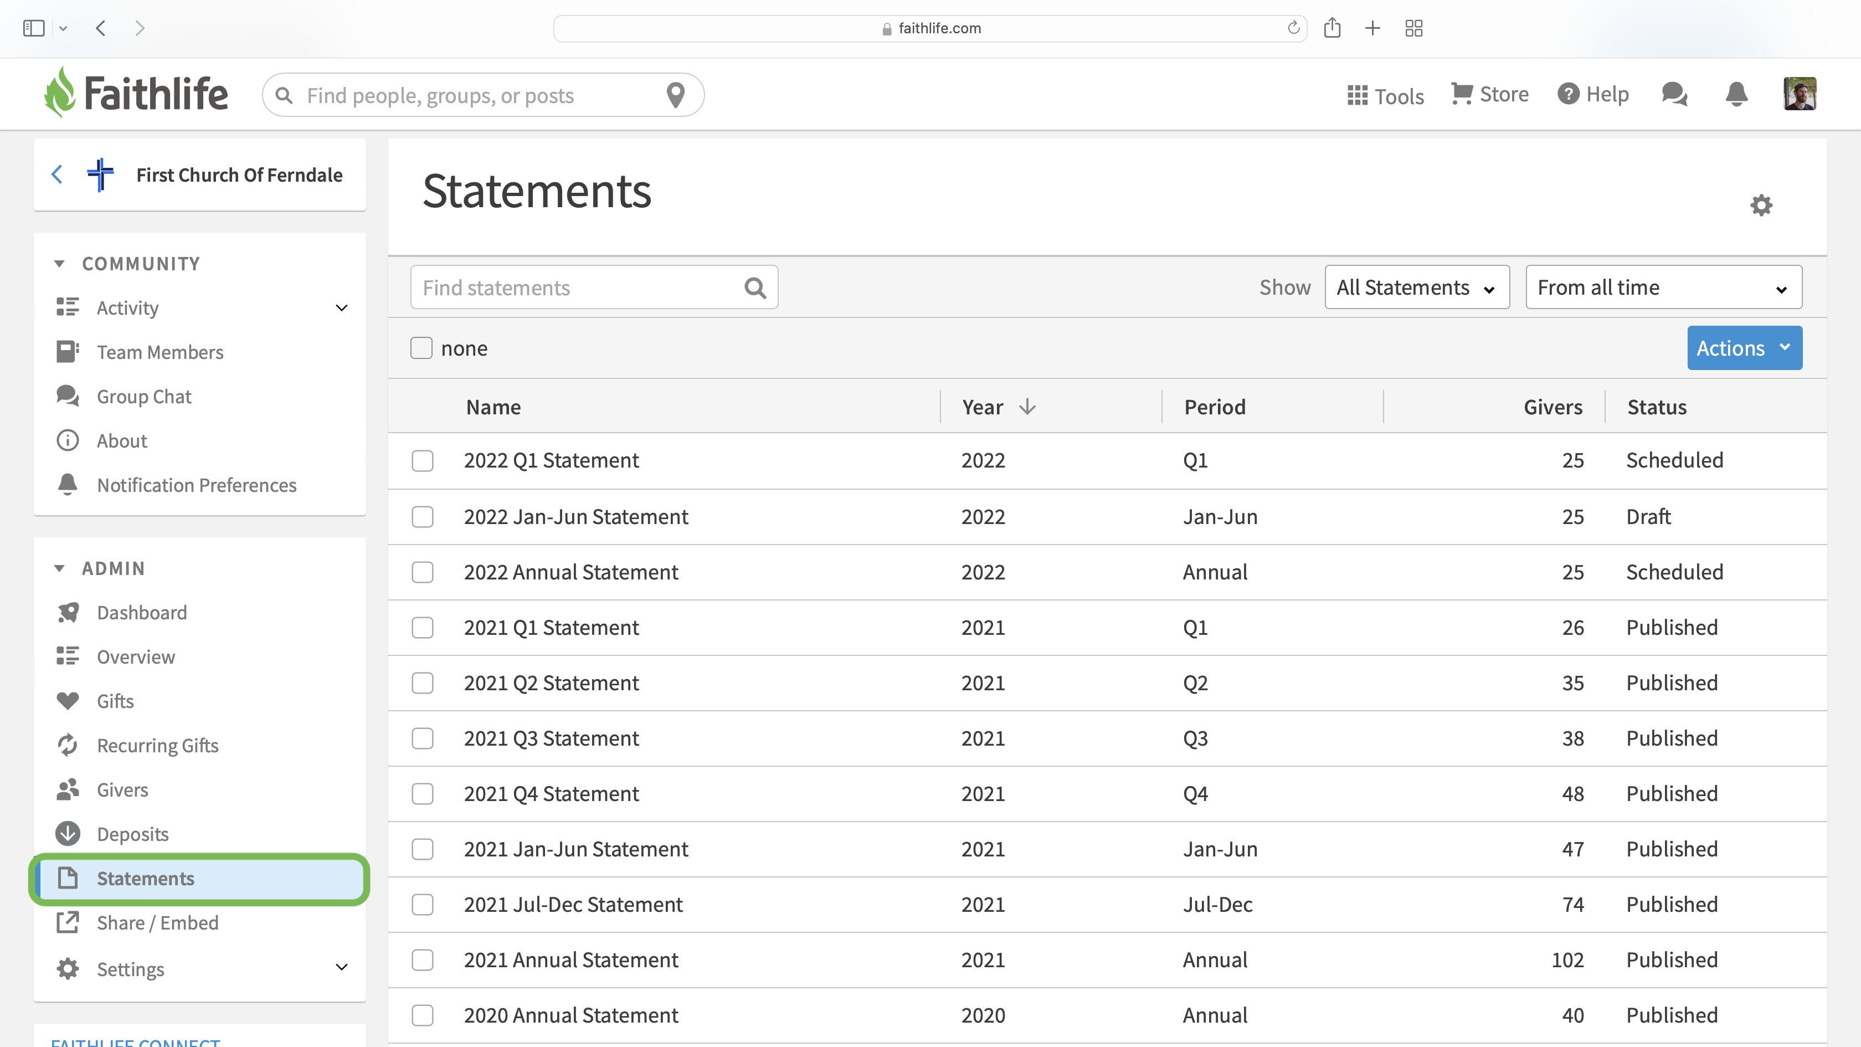Check the 2022 Q1 Statement row
1861x1047 pixels.
422,460
